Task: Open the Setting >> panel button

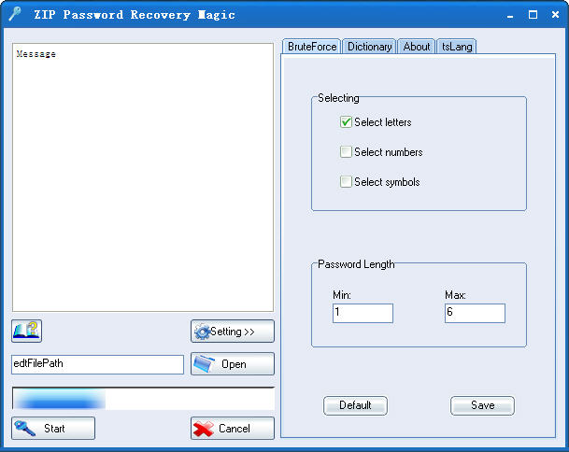Action: pos(233,331)
